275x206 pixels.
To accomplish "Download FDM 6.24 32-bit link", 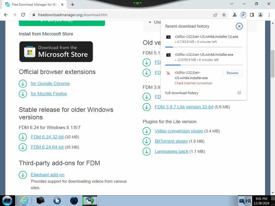I will [47, 137].
